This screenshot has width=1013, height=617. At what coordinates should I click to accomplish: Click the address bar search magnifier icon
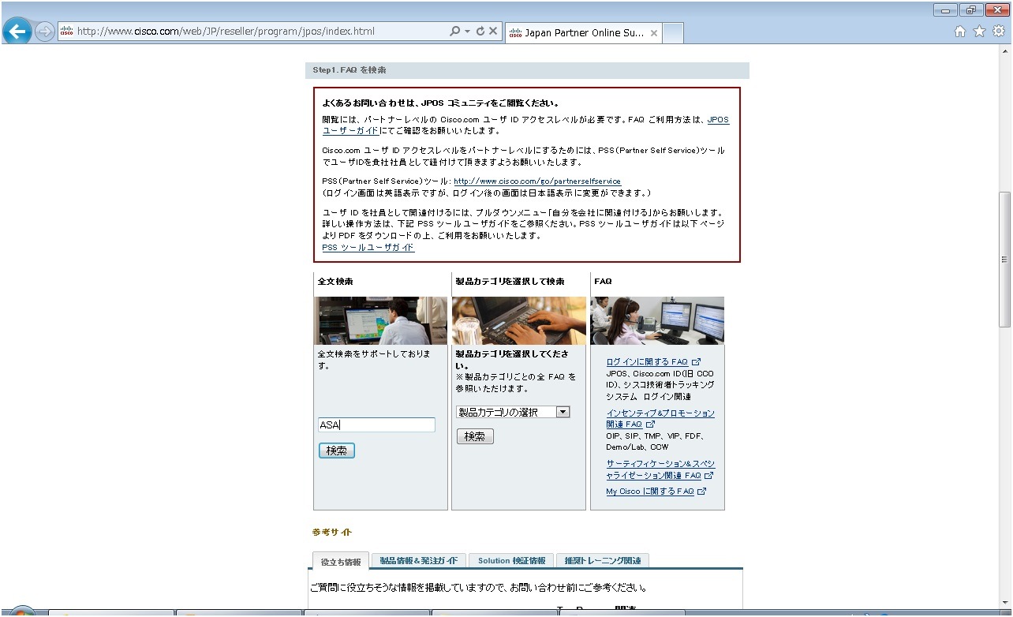pyautogui.click(x=454, y=32)
